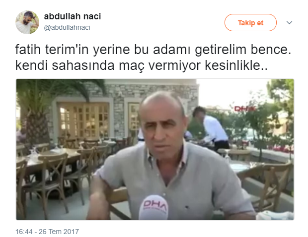308x237 pixels.
Task: Click the waiter in the white shirt
Action: click(x=212, y=128)
